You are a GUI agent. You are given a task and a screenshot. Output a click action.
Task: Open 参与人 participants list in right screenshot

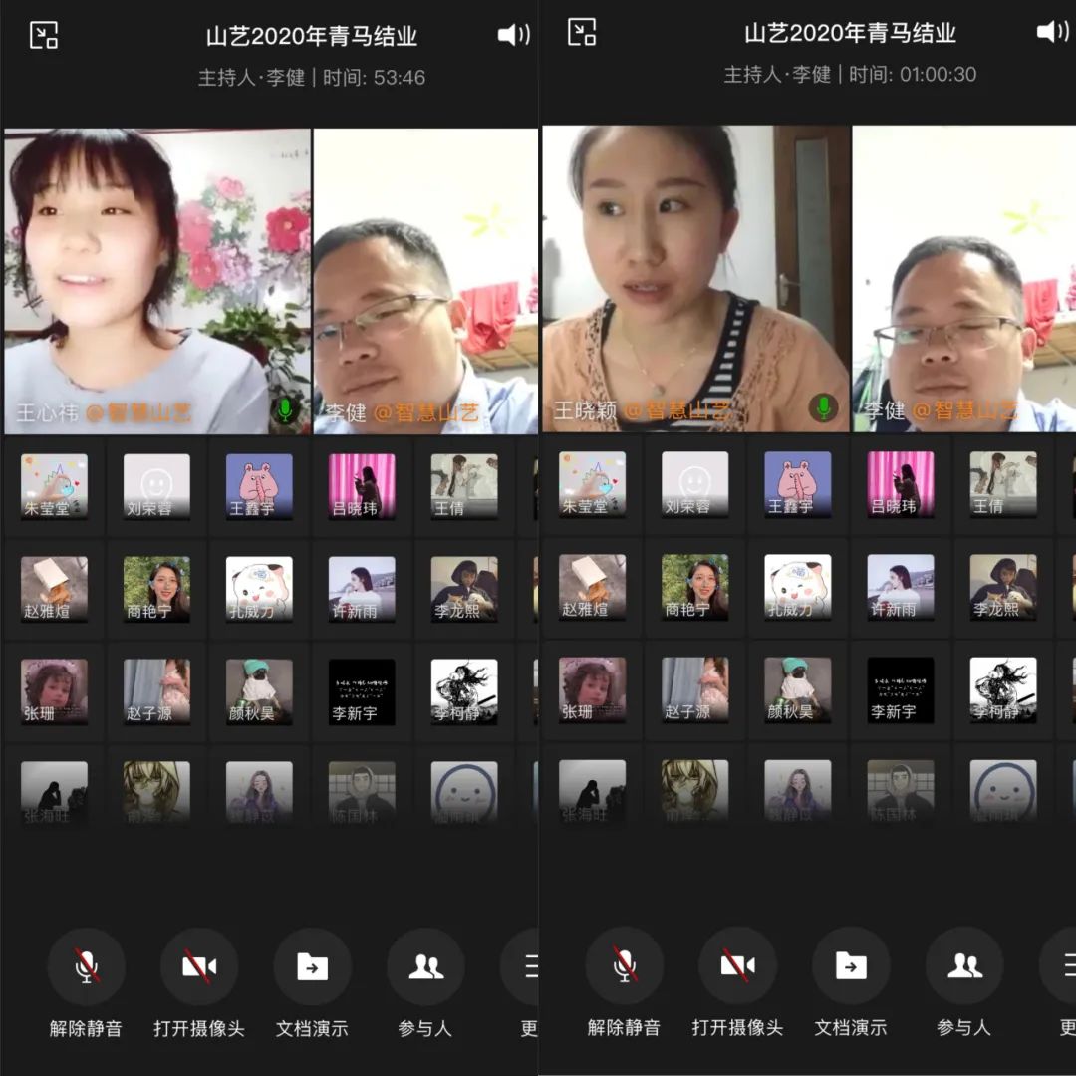click(963, 965)
